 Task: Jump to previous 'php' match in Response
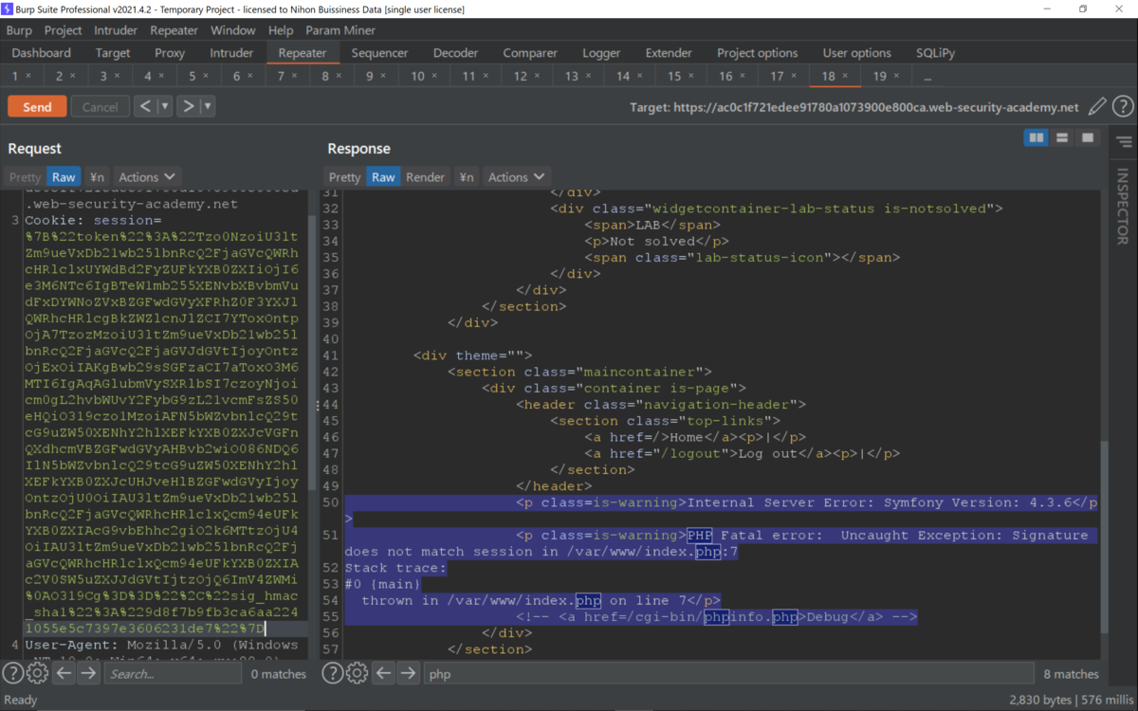383,673
